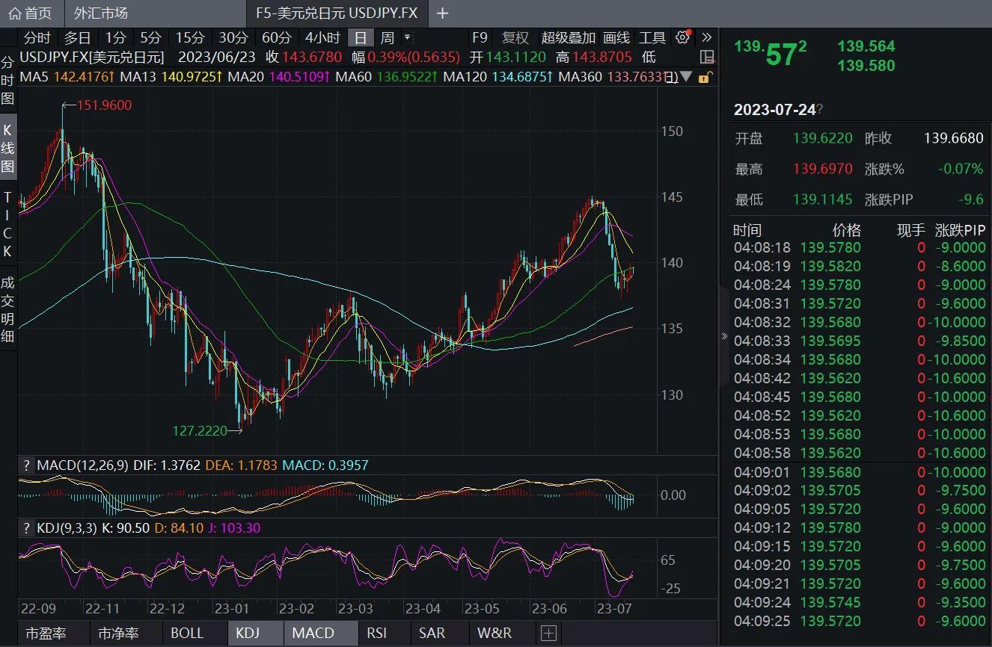Toggle the MACD indicator tab
This screenshot has height=647, width=992.
click(313, 633)
